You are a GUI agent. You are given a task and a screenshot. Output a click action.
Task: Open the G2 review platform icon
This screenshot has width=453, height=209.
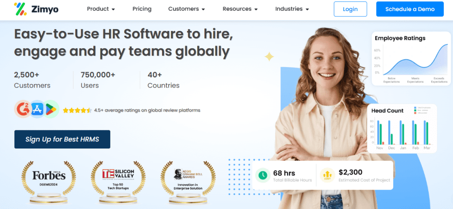pyautogui.click(x=23, y=110)
